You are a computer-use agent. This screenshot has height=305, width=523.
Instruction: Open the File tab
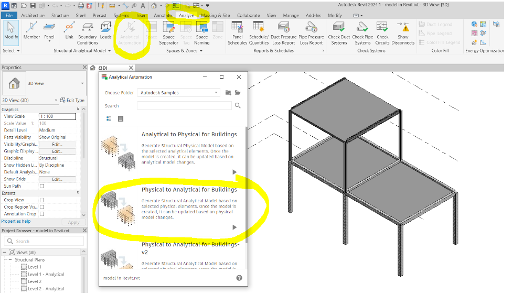[9, 15]
